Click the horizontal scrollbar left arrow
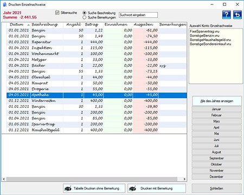The width and height of the screenshot is (244, 195). coord(4,179)
